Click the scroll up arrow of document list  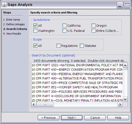[x=125, y=65]
